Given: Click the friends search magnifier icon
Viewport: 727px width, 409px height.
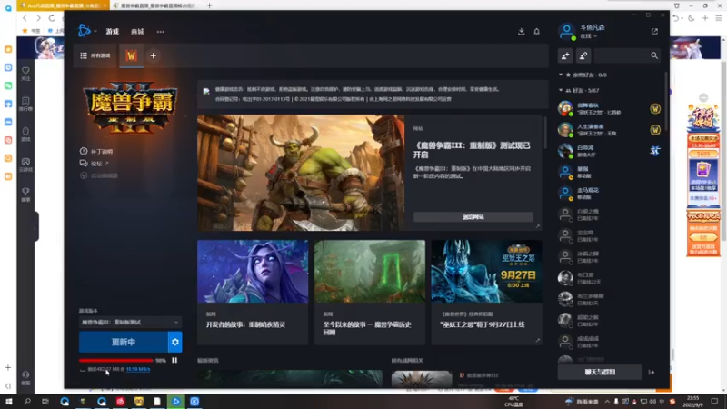Looking at the screenshot, I should click(653, 55).
